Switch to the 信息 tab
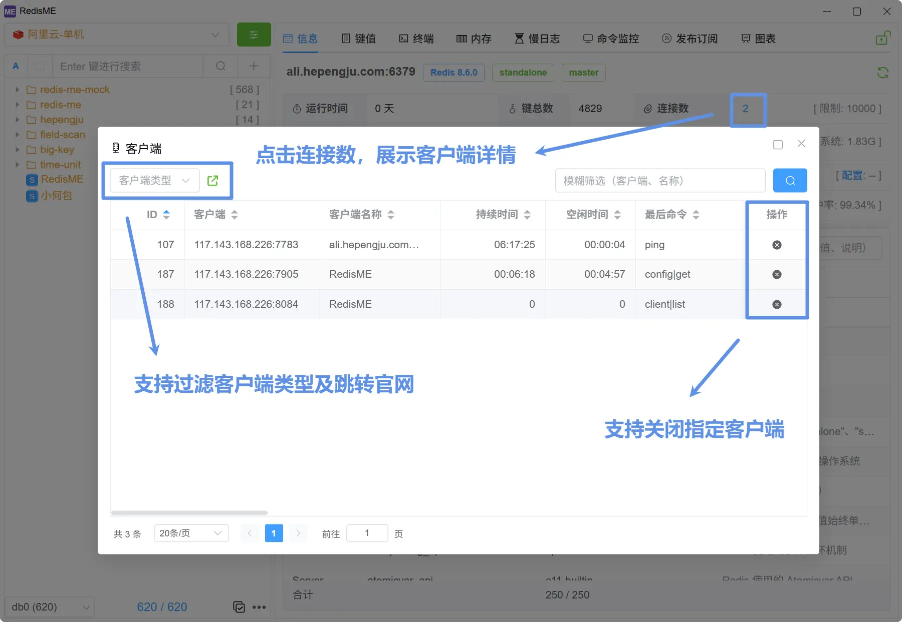The height and width of the screenshot is (622, 902). coord(300,39)
